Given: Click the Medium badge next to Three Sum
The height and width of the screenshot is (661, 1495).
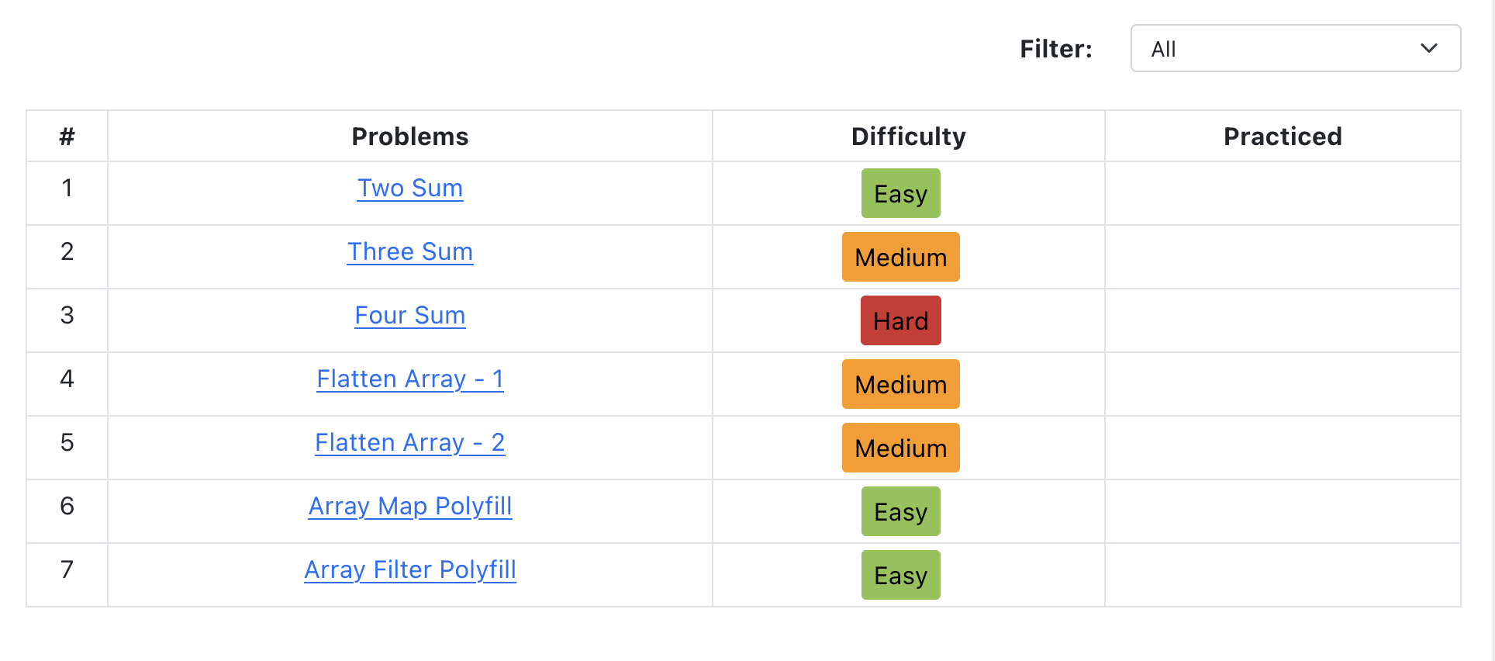Looking at the screenshot, I should (900, 257).
